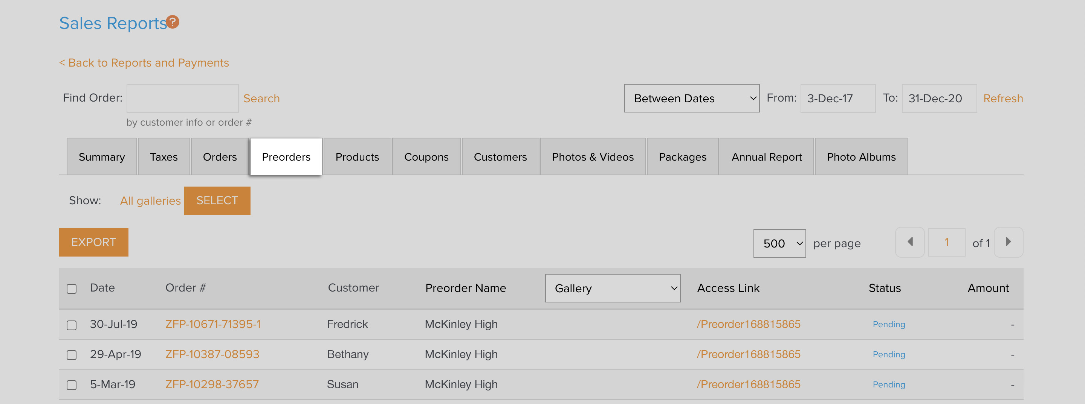Open order ZFP-10387-08593 link
Image resolution: width=1085 pixels, height=404 pixels.
[212, 354]
